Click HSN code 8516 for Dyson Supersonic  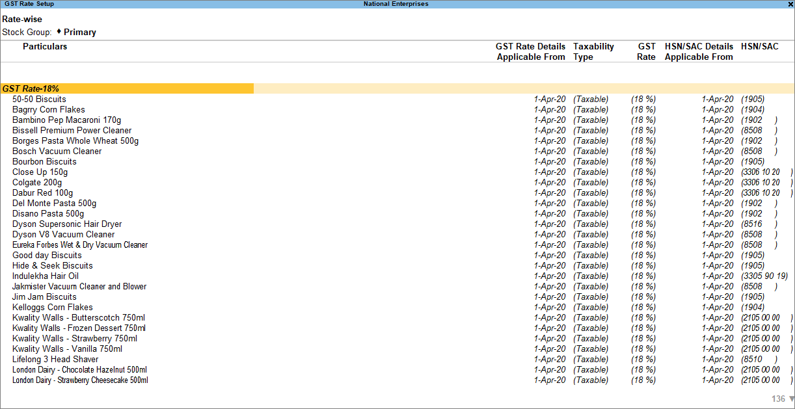(x=759, y=224)
